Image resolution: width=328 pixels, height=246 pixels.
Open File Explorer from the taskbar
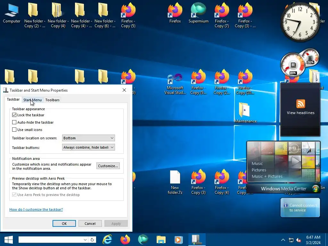point(161,240)
